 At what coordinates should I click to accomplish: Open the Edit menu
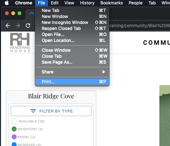55,3
